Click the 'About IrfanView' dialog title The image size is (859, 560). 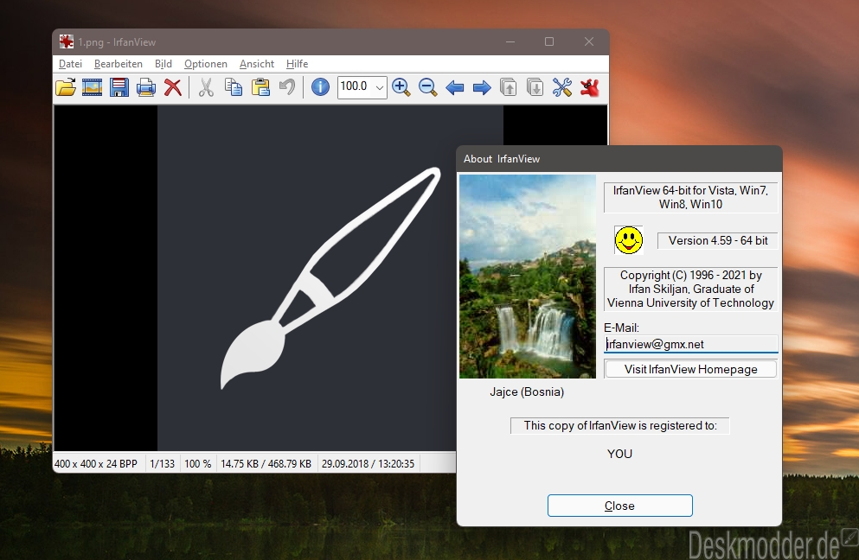click(x=502, y=159)
